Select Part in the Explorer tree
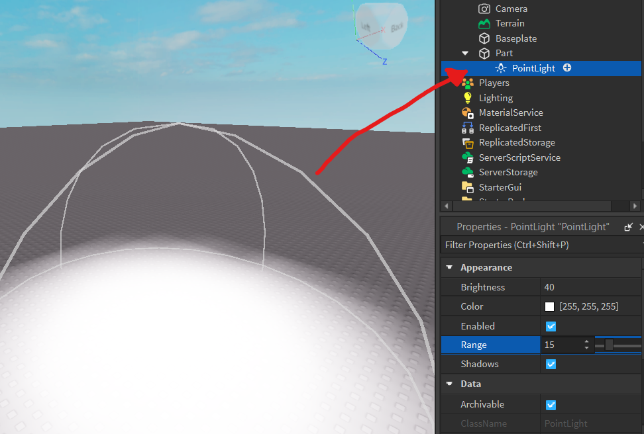Screen dimensions: 644x434 pos(504,54)
